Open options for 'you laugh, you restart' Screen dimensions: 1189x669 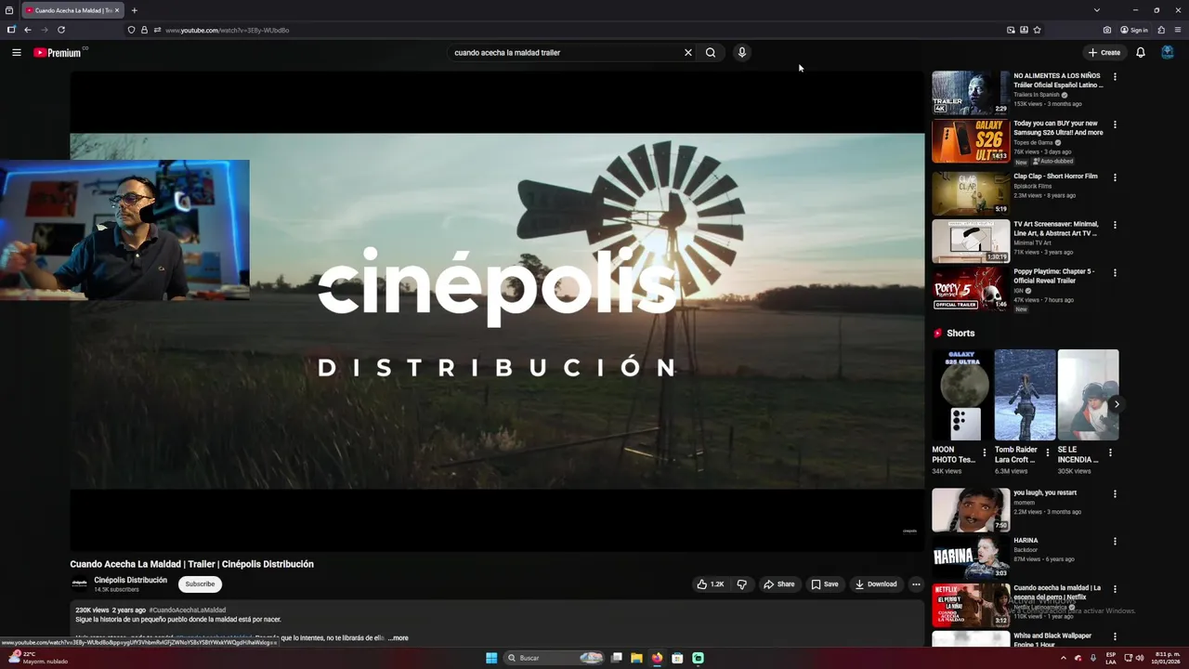tap(1115, 494)
